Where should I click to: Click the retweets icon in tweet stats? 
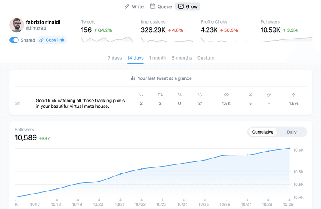[160, 94]
